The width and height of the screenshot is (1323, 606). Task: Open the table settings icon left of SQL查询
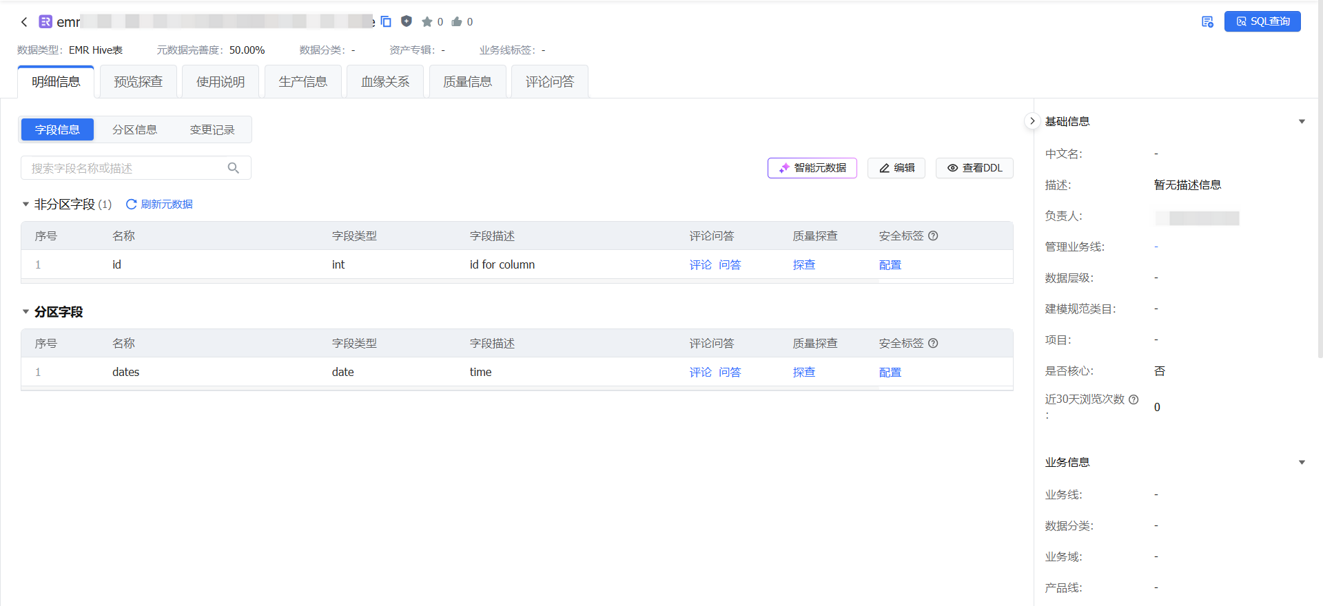coord(1207,22)
